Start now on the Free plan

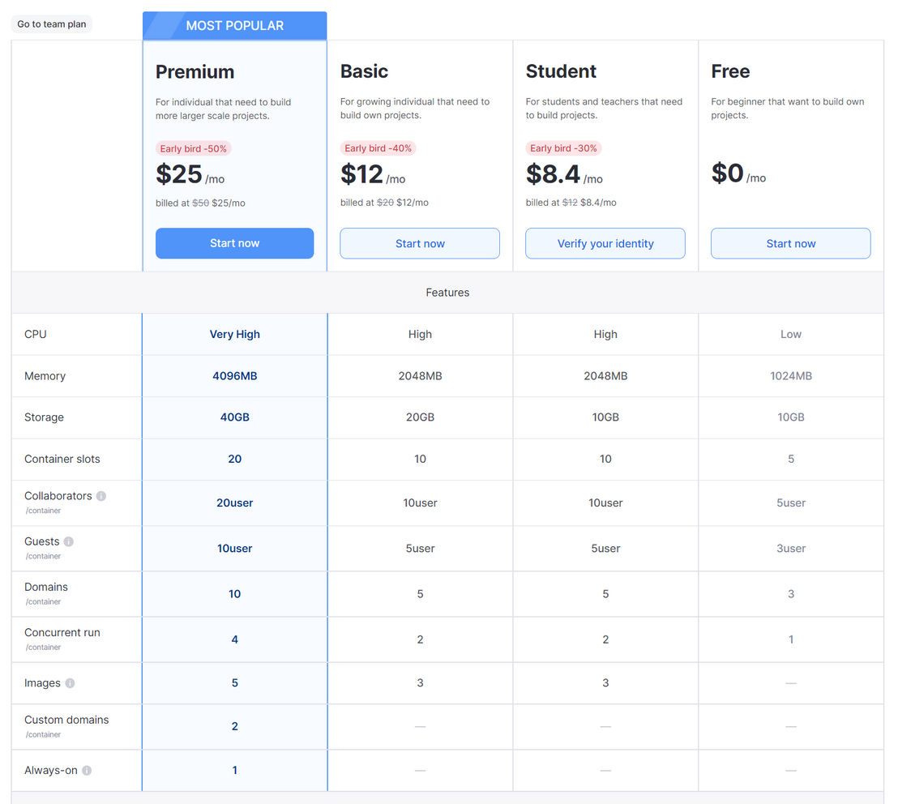791,243
